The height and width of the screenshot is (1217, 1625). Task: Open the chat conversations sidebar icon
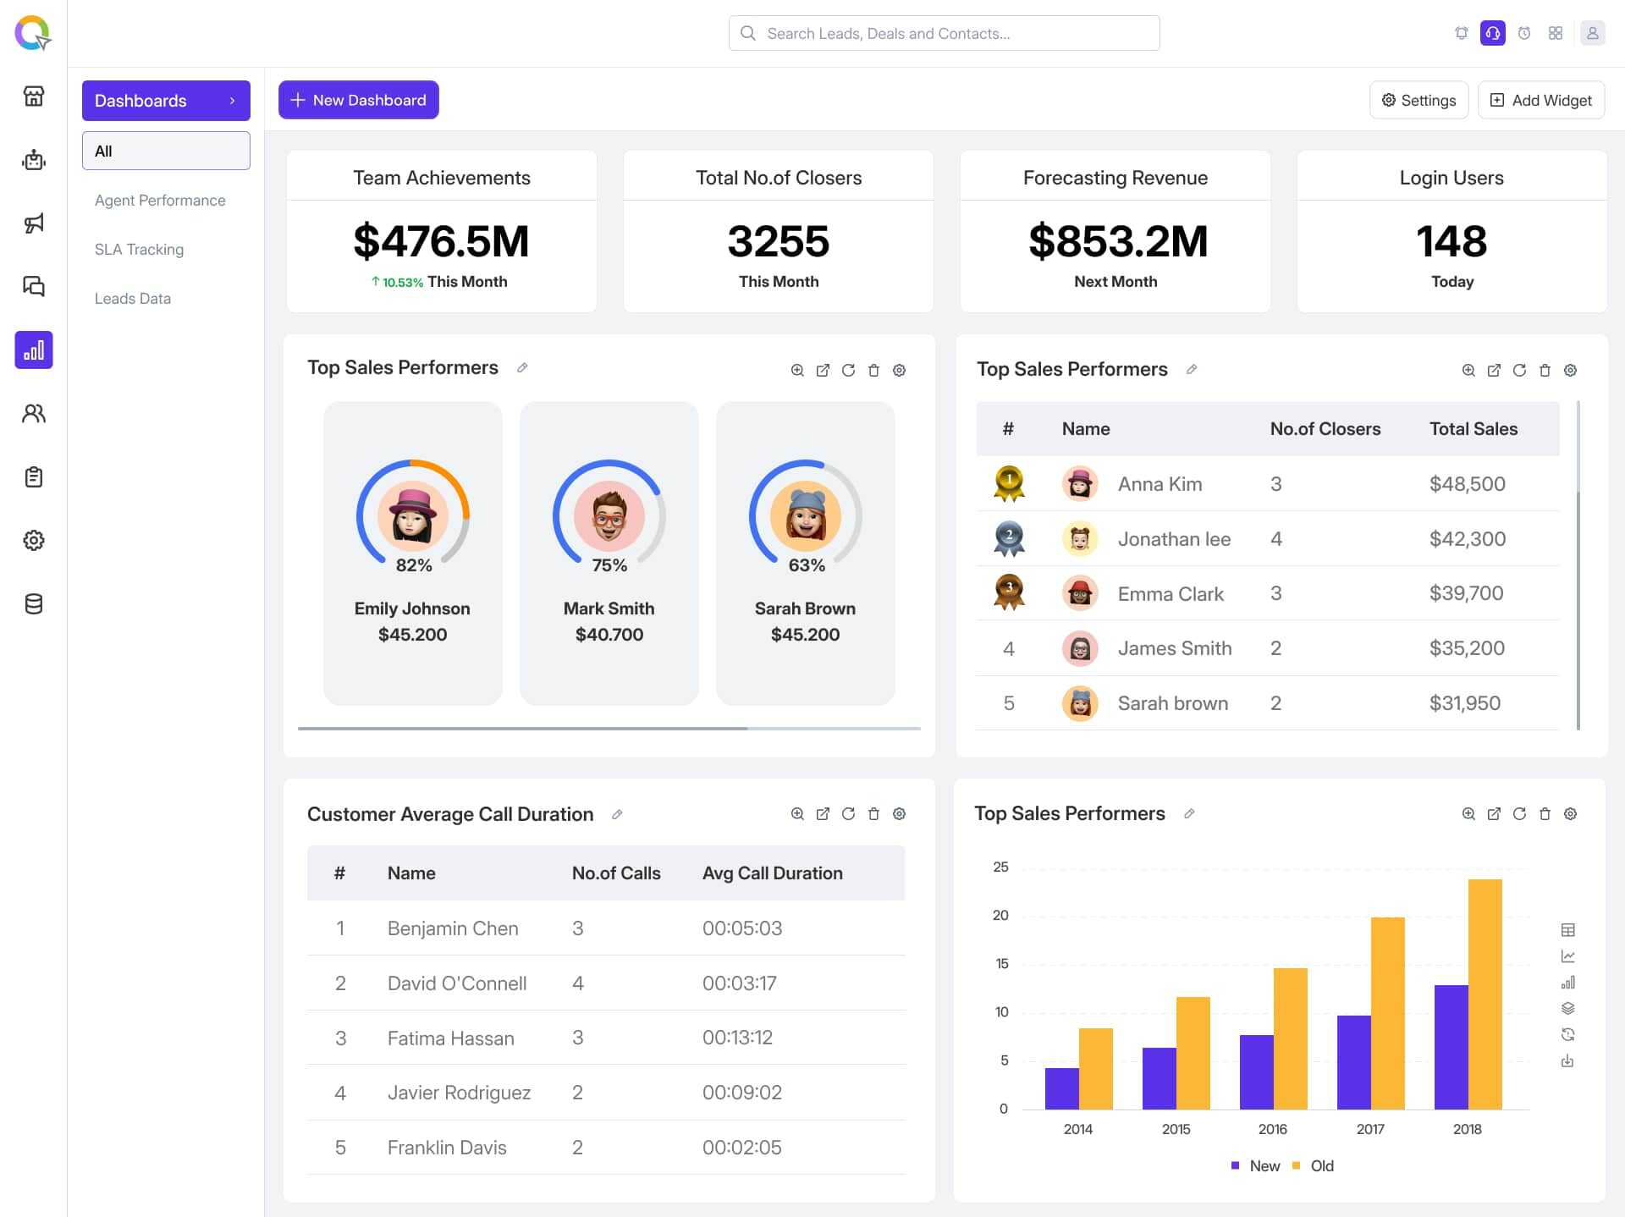pyautogui.click(x=33, y=286)
